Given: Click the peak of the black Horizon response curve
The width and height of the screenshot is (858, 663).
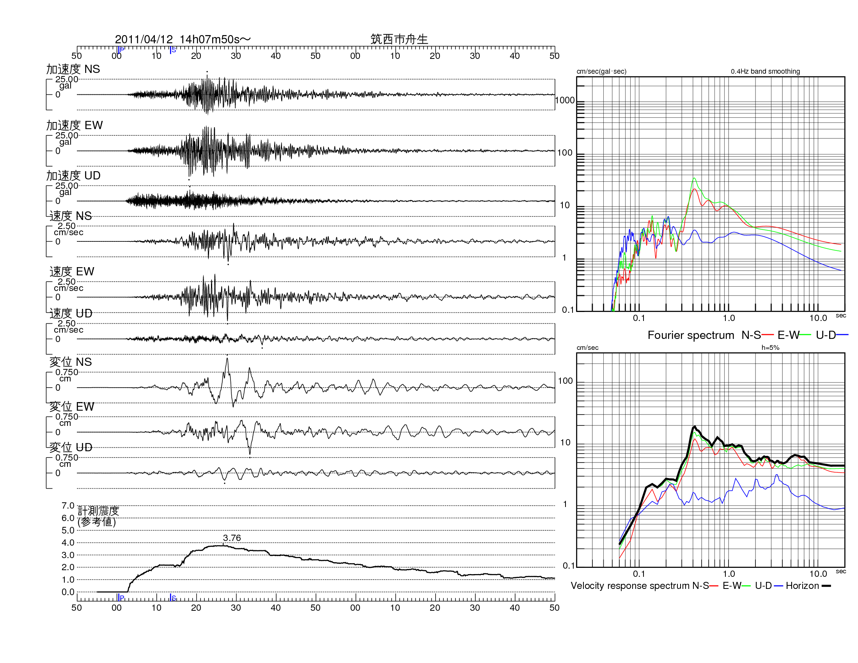Looking at the screenshot, I should [x=695, y=427].
